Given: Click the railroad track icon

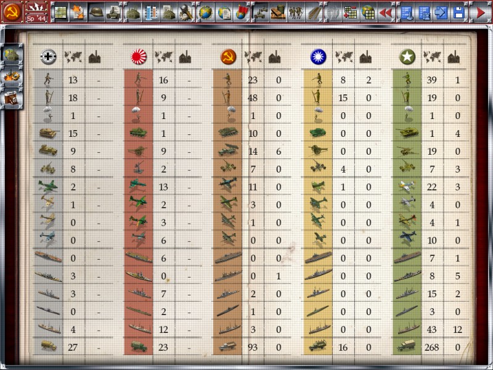Looking at the screenshot, I should (314, 12).
